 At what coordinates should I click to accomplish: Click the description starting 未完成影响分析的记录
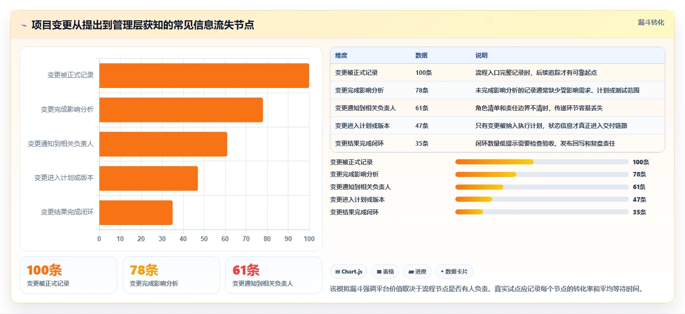[x=558, y=91]
